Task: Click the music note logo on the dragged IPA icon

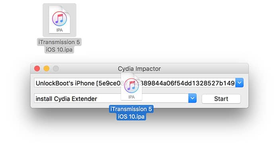Action: coord(131,86)
